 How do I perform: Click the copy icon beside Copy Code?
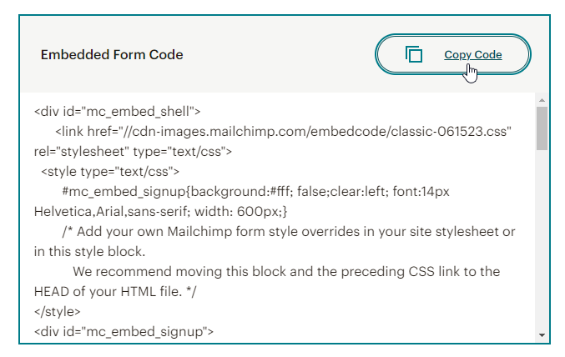(414, 55)
